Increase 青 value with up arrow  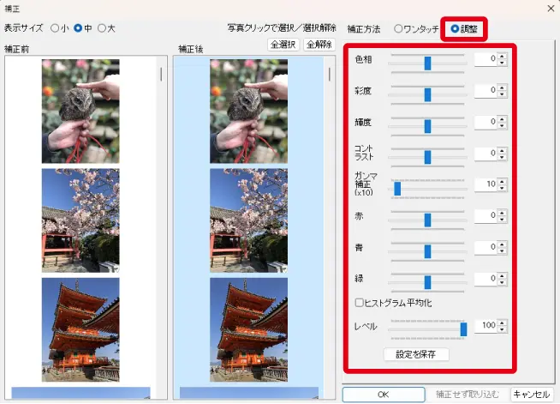coord(503,244)
